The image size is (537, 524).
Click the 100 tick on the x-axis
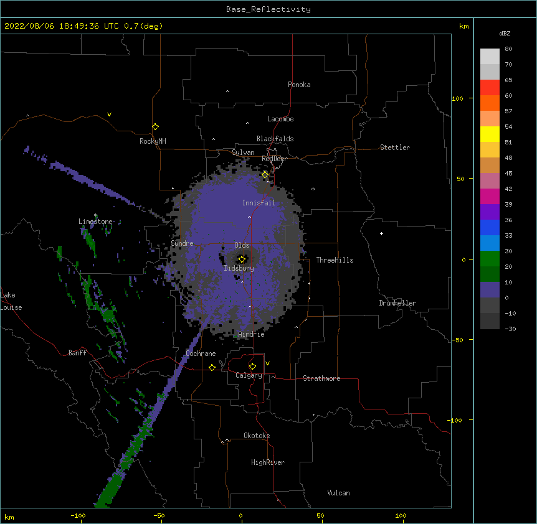pyautogui.click(x=401, y=515)
